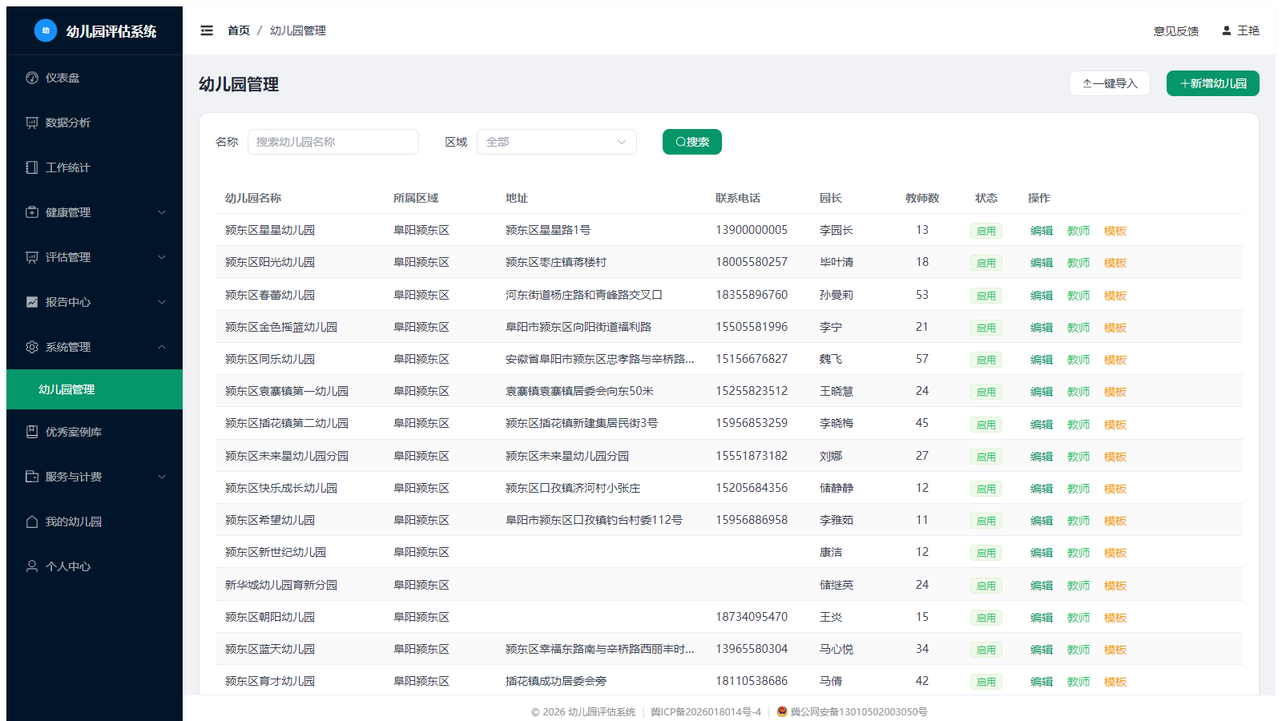This screenshot has height=721, width=1282.
Task: Open 模板 for 颍东区春蕾幼儿园
Action: 1115,296
